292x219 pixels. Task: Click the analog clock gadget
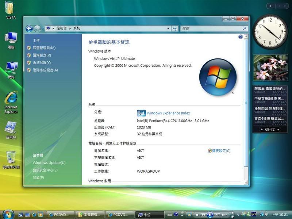(270, 32)
